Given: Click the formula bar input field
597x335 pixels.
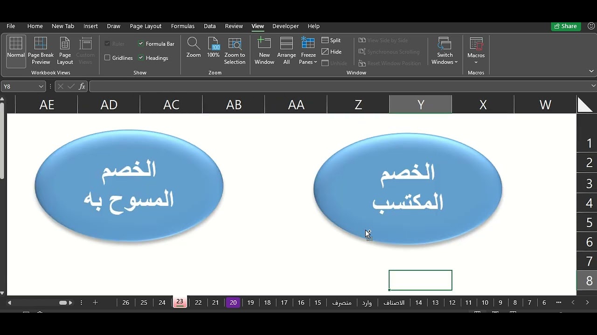Looking at the screenshot, I should coord(340,86).
